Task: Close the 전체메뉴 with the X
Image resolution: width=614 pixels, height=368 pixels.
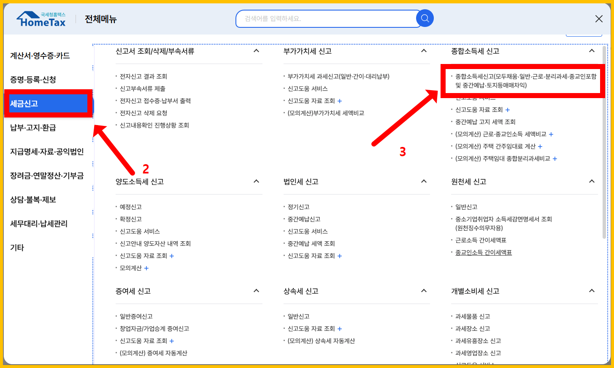Action: [599, 19]
